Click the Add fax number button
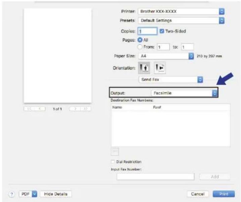Screen dimensions: 241x202 tap(215, 177)
